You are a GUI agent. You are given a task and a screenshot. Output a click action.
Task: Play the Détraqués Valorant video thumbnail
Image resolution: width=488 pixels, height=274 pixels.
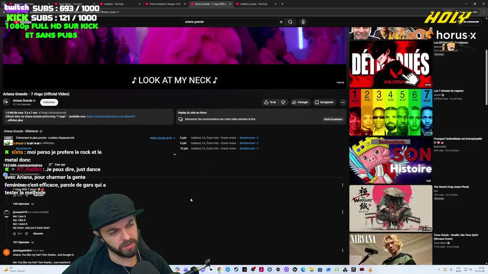coord(391,64)
